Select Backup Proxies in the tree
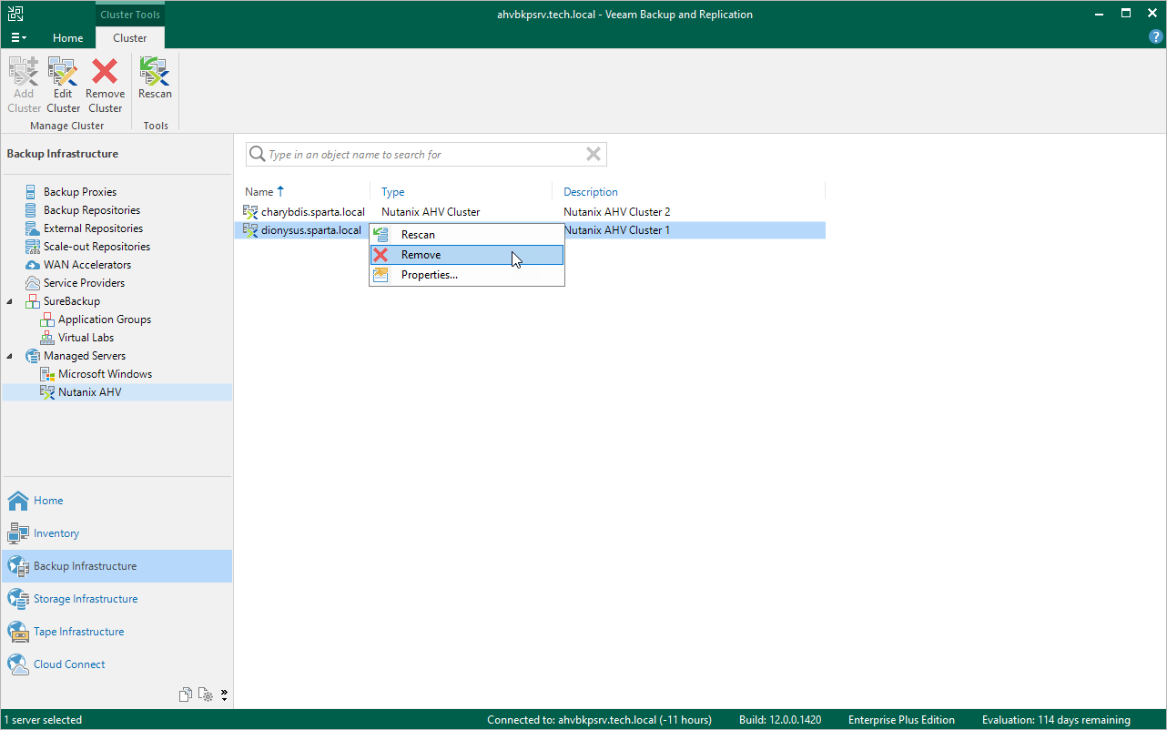Image resolution: width=1167 pixels, height=730 pixels. point(80,192)
